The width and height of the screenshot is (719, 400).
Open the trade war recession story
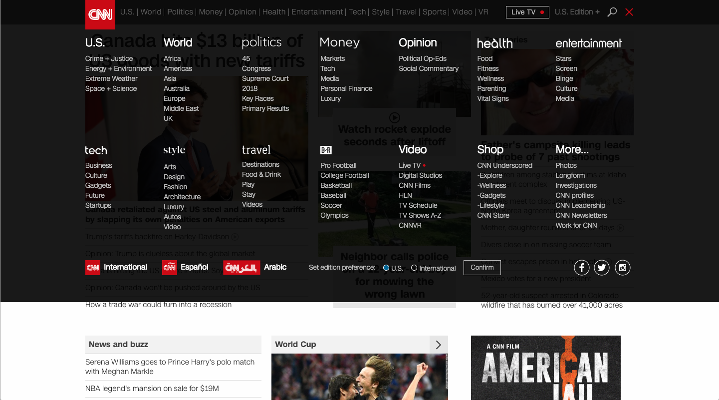tap(158, 305)
